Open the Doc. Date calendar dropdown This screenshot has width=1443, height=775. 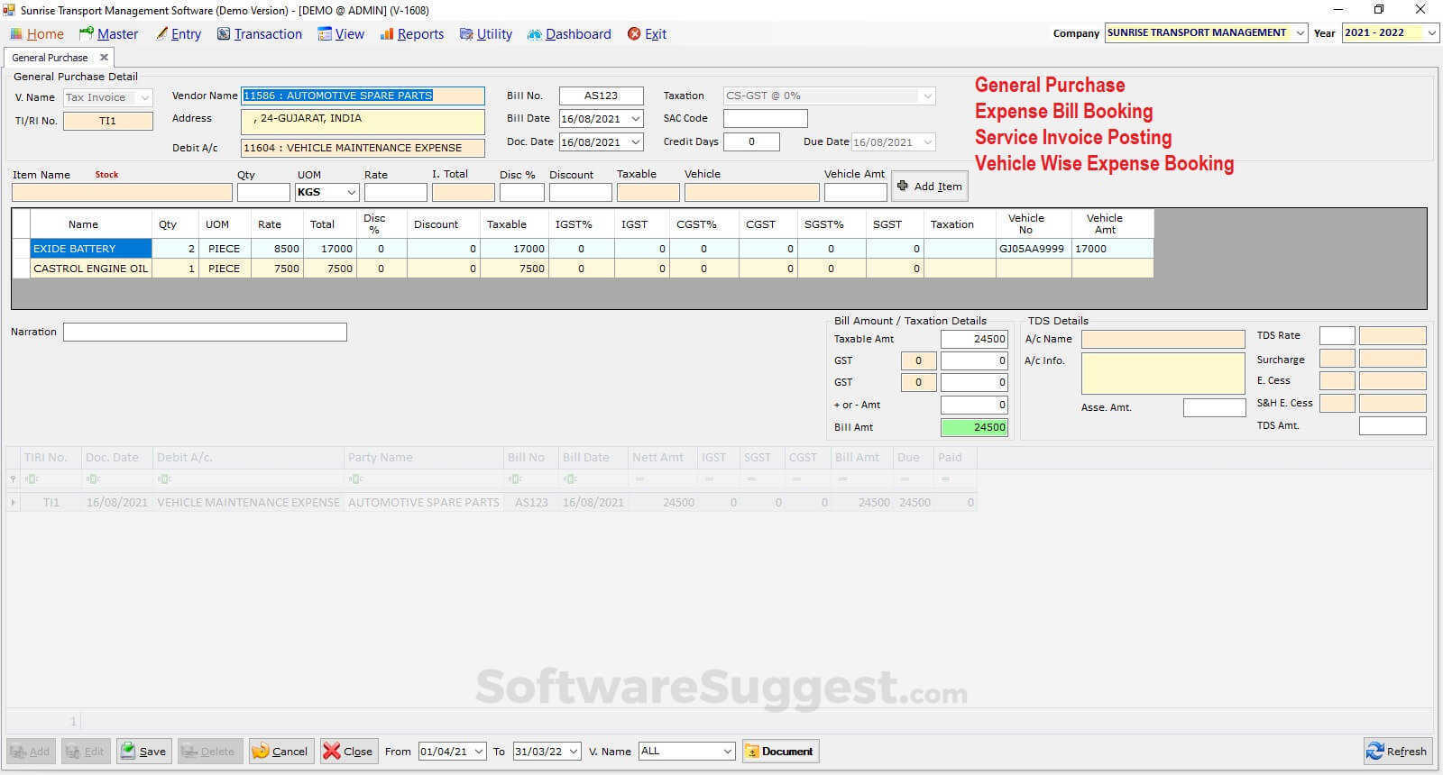636,142
